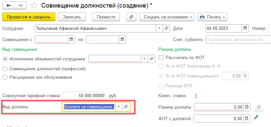
Task: Click the refresh icon next to Размер доплаты
Action: tap(259, 107)
